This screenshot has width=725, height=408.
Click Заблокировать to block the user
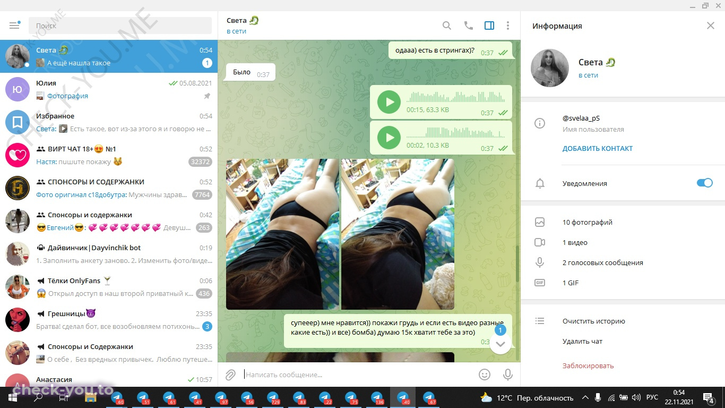588,365
